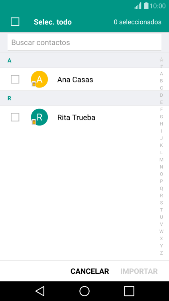This screenshot has width=169, height=301.
Task: Tap the Android back navigation icon
Action: (40, 291)
